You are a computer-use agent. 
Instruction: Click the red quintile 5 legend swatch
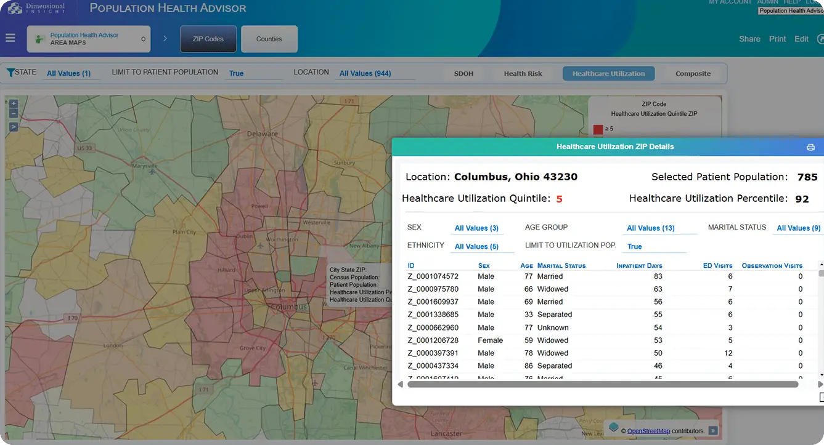pos(597,129)
